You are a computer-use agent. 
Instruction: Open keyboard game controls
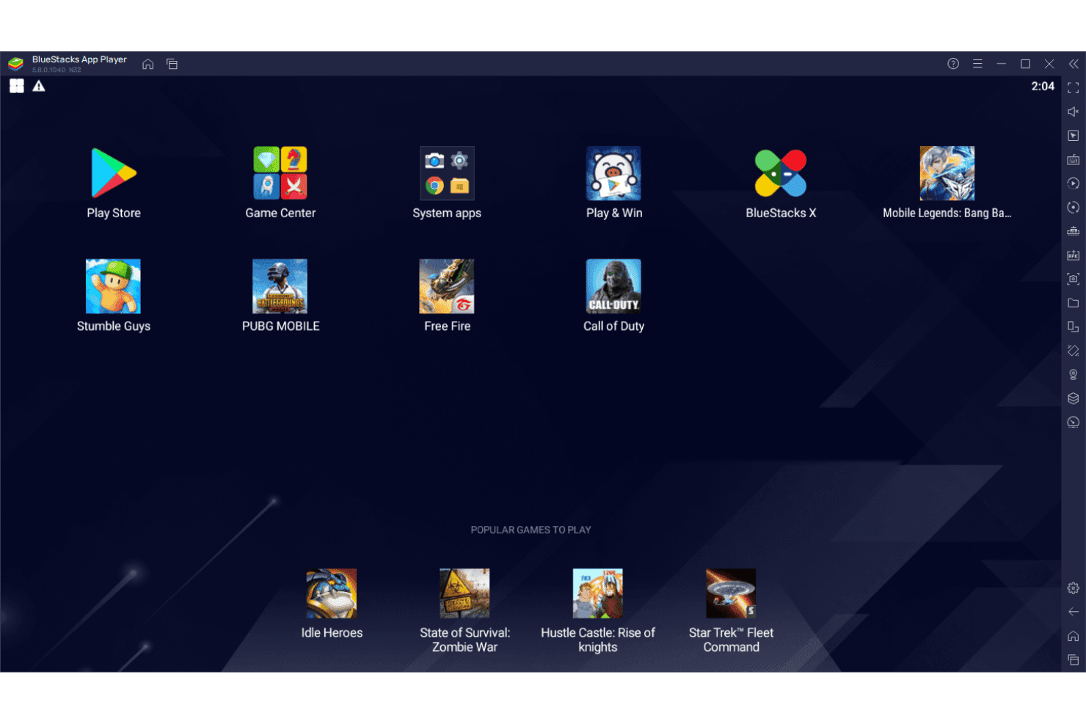point(1073,159)
